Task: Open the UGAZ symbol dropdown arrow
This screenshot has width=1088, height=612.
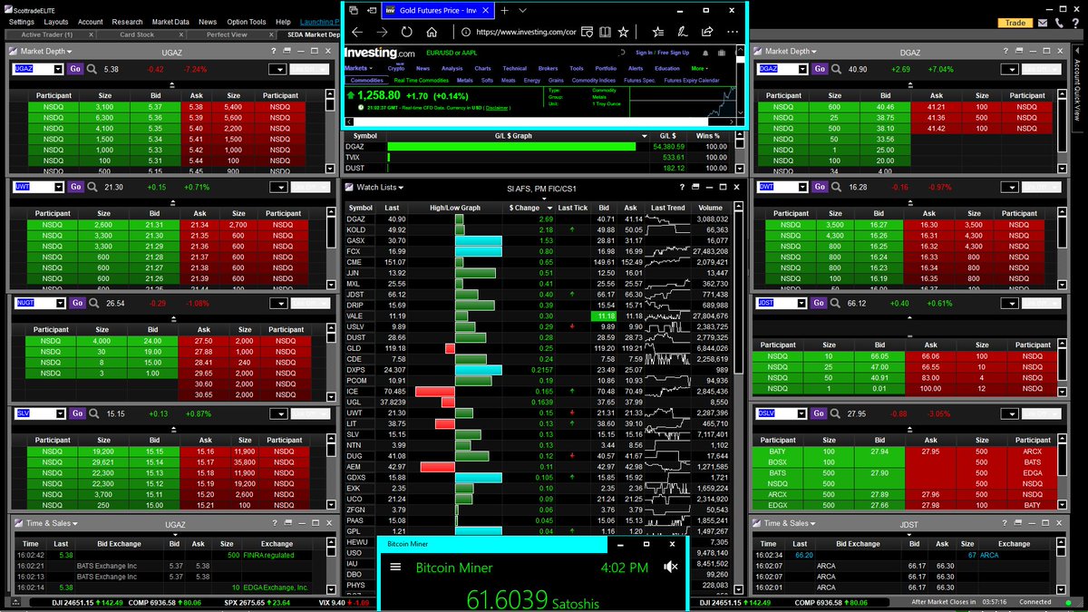Action: tap(58, 69)
